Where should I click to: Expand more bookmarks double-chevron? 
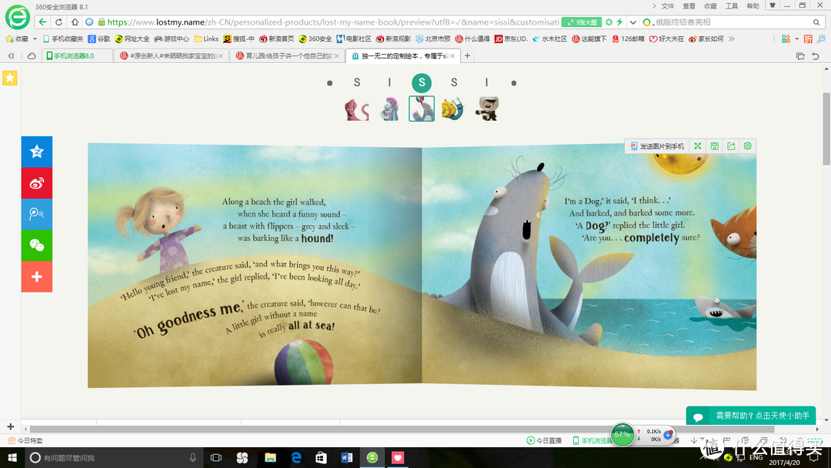pyautogui.click(x=732, y=38)
